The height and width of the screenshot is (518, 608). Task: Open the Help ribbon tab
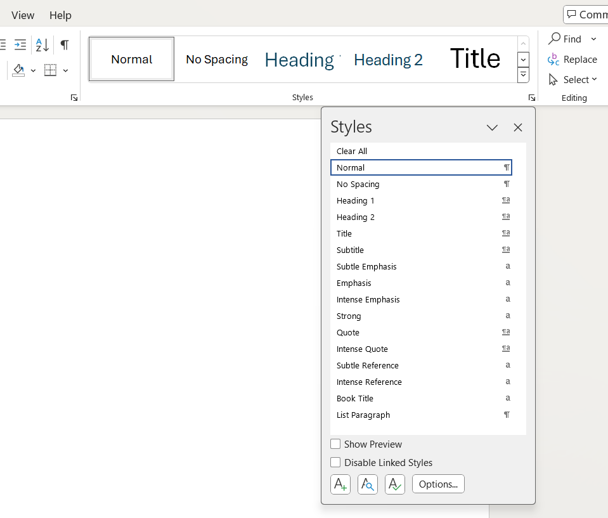click(x=60, y=15)
